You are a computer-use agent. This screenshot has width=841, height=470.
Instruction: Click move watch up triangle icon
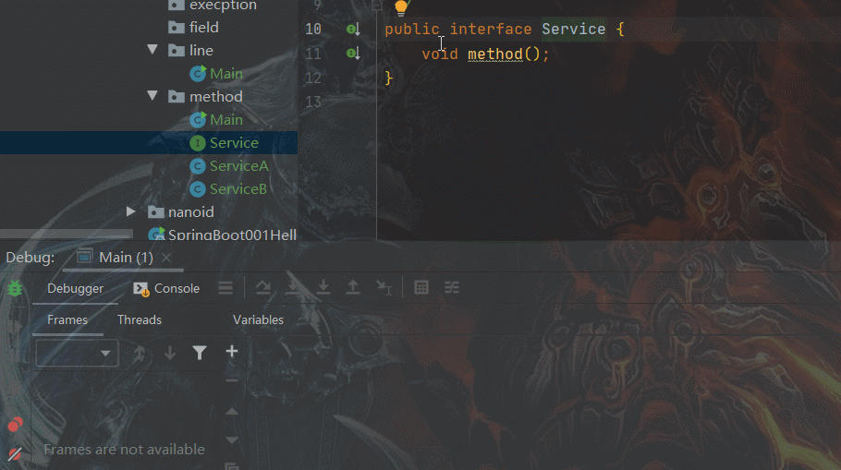(x=232, y=412)
